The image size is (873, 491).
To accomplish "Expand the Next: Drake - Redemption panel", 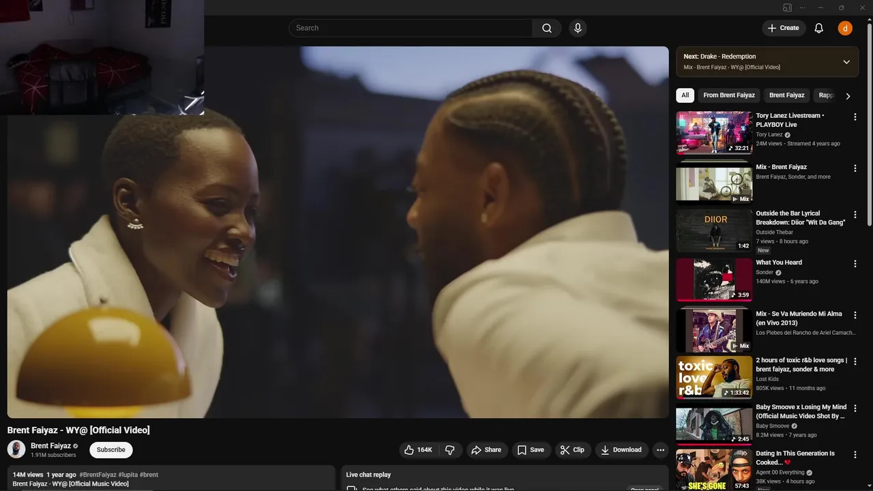I will 846,61.
